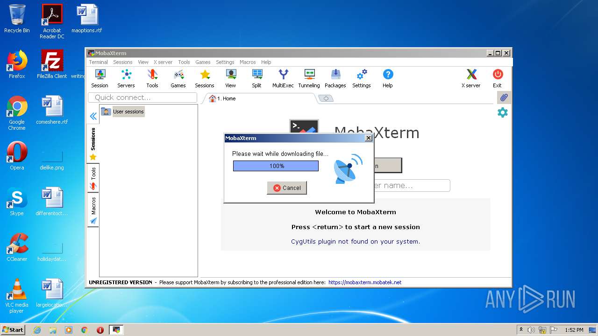
Task: Open the X server menu
Action: tap(163, 62)
